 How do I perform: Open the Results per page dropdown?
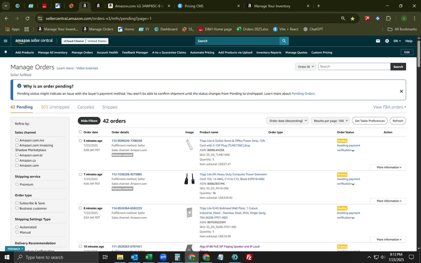pos(330,121)
